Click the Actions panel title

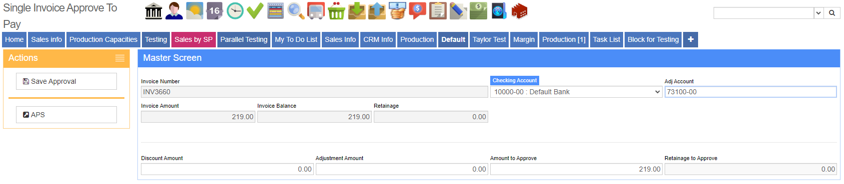point(23,58)
